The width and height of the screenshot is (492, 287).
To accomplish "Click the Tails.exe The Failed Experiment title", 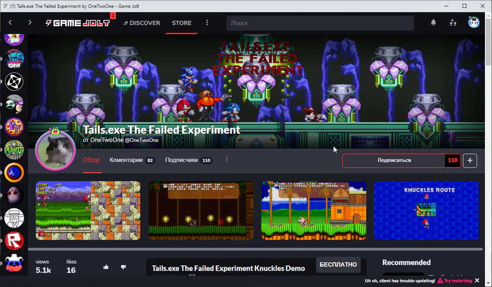I will [x=161, y=130].
